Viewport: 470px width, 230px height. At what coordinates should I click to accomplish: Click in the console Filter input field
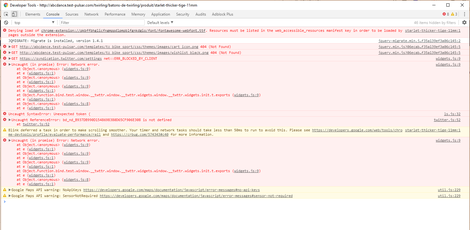102,23
